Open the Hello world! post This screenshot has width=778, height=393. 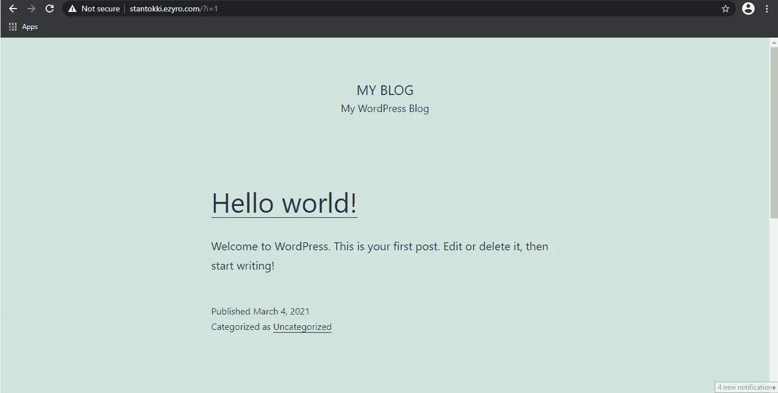point(284,202)
